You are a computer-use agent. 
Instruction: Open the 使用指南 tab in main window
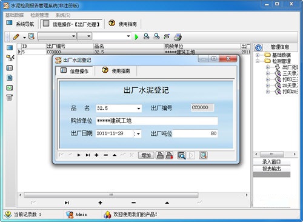point(123,24)
